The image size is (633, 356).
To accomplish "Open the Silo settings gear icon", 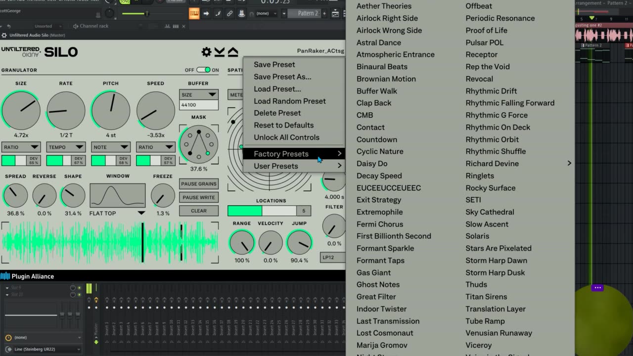I will coord(206,52).
